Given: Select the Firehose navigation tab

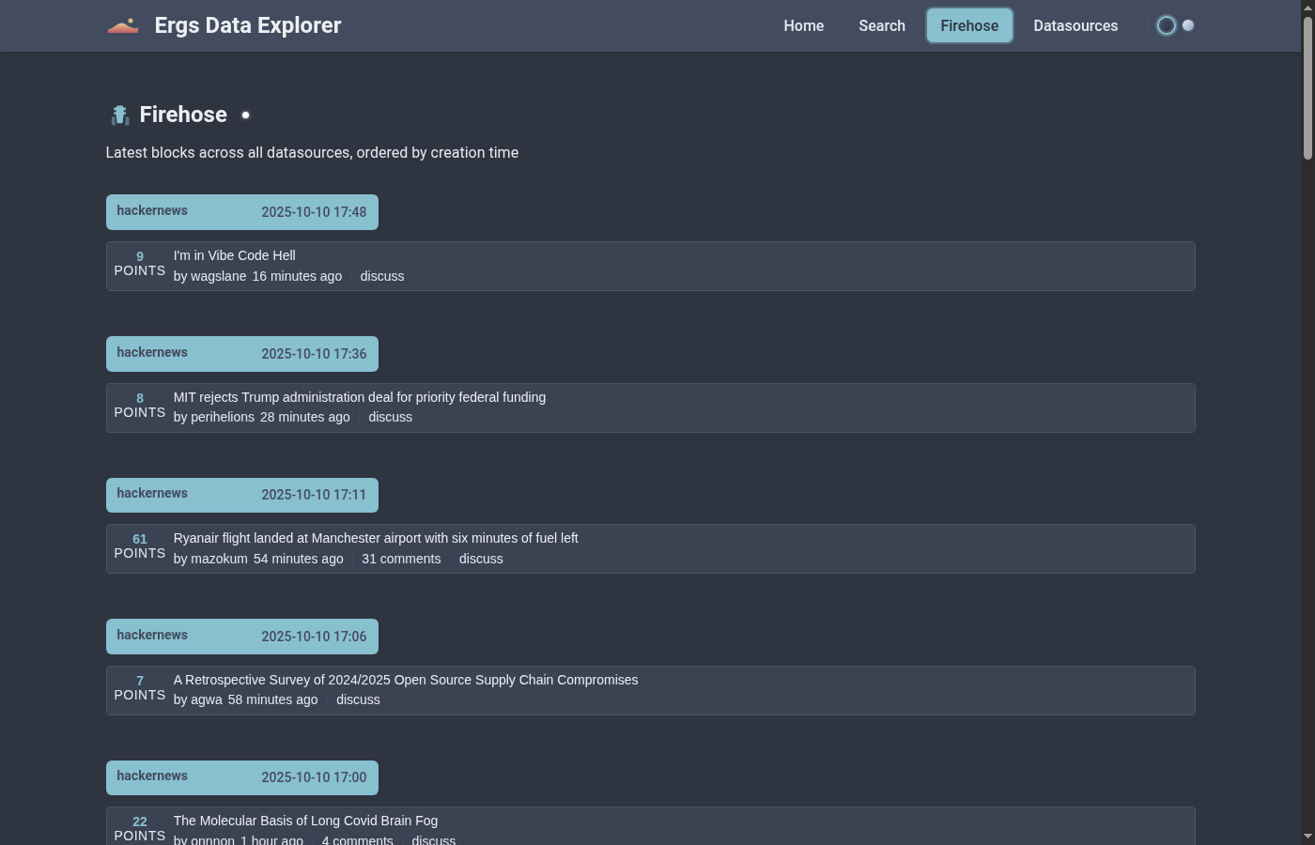Looking at the screenshot, I should point(968,25).
